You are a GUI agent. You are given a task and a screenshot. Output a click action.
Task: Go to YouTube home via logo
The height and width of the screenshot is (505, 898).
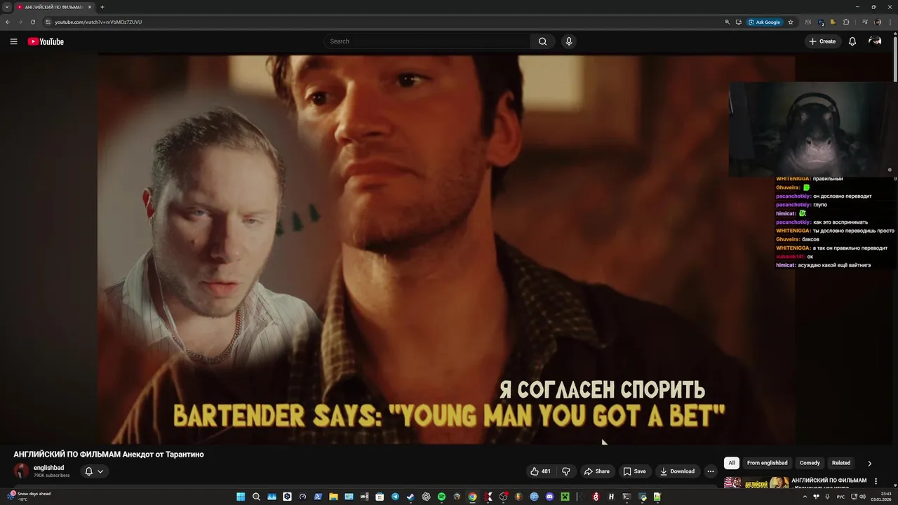point(46,41)
